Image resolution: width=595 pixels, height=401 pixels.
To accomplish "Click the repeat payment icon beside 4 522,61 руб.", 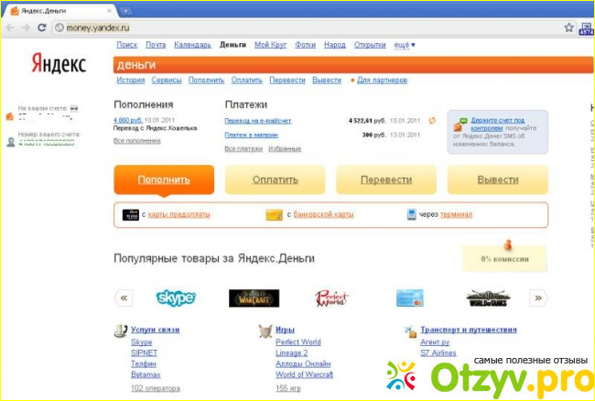I will click(x=432, y=120).
